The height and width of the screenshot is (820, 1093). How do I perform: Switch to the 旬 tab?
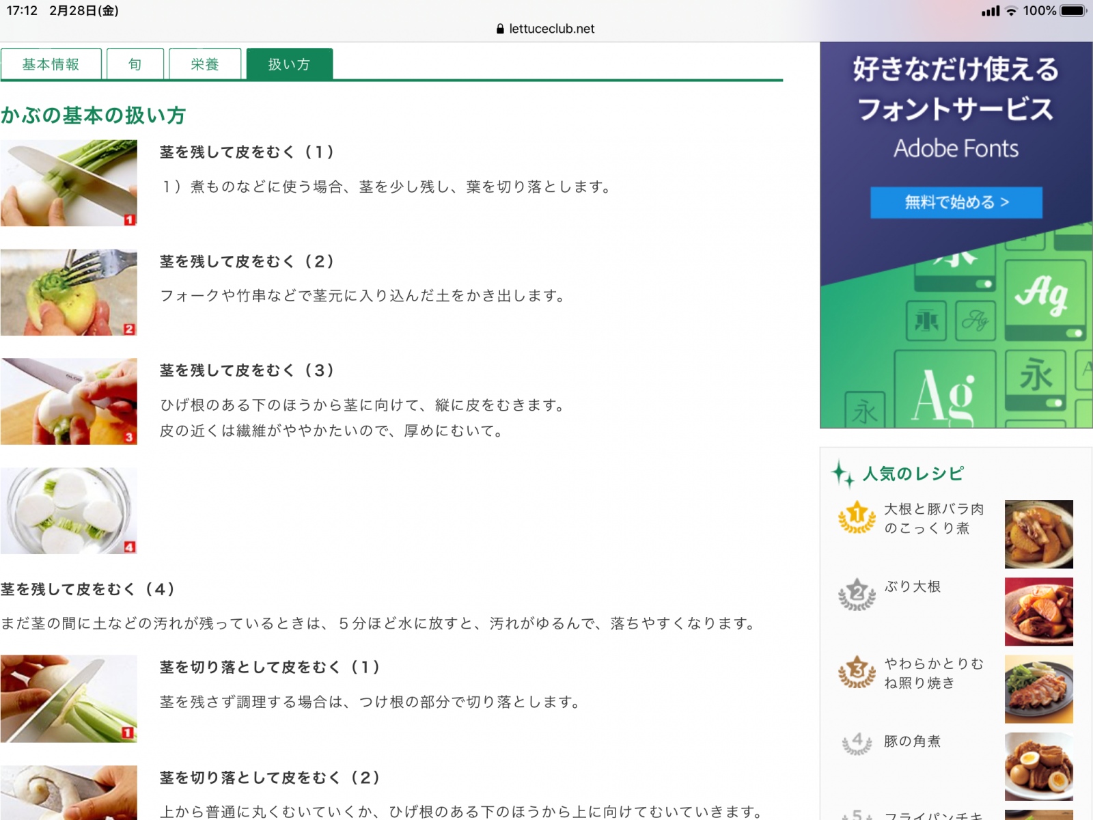tap(135, 64)
